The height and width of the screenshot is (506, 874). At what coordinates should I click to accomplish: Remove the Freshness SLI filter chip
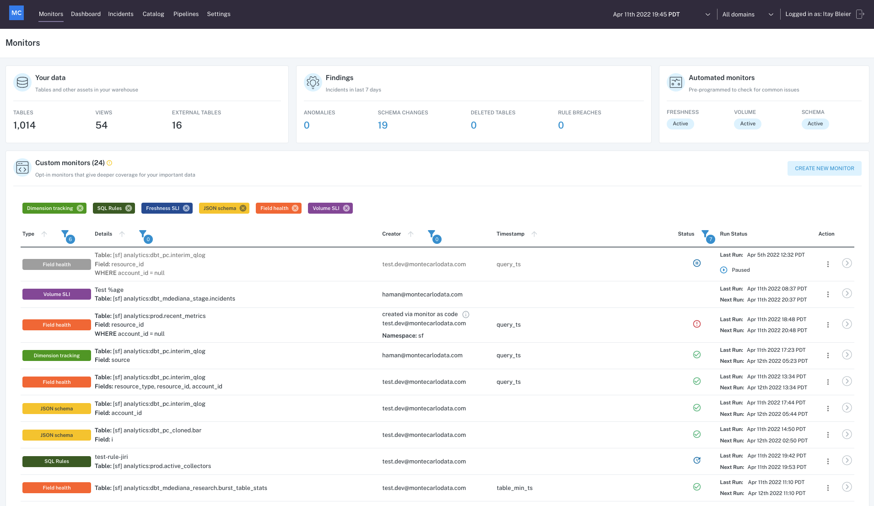click(186, 208)
